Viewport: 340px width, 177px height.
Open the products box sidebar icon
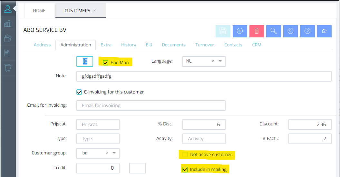click(x=8, y=38)
